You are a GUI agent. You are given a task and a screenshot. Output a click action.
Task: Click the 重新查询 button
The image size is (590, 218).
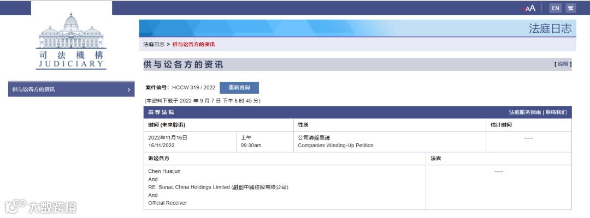tap(239, 88)
